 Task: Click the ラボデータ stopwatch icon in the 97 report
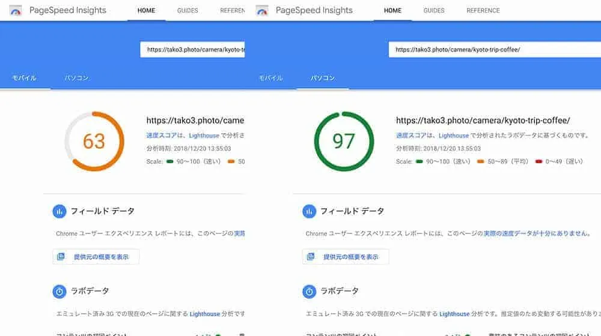pos(309,291)
